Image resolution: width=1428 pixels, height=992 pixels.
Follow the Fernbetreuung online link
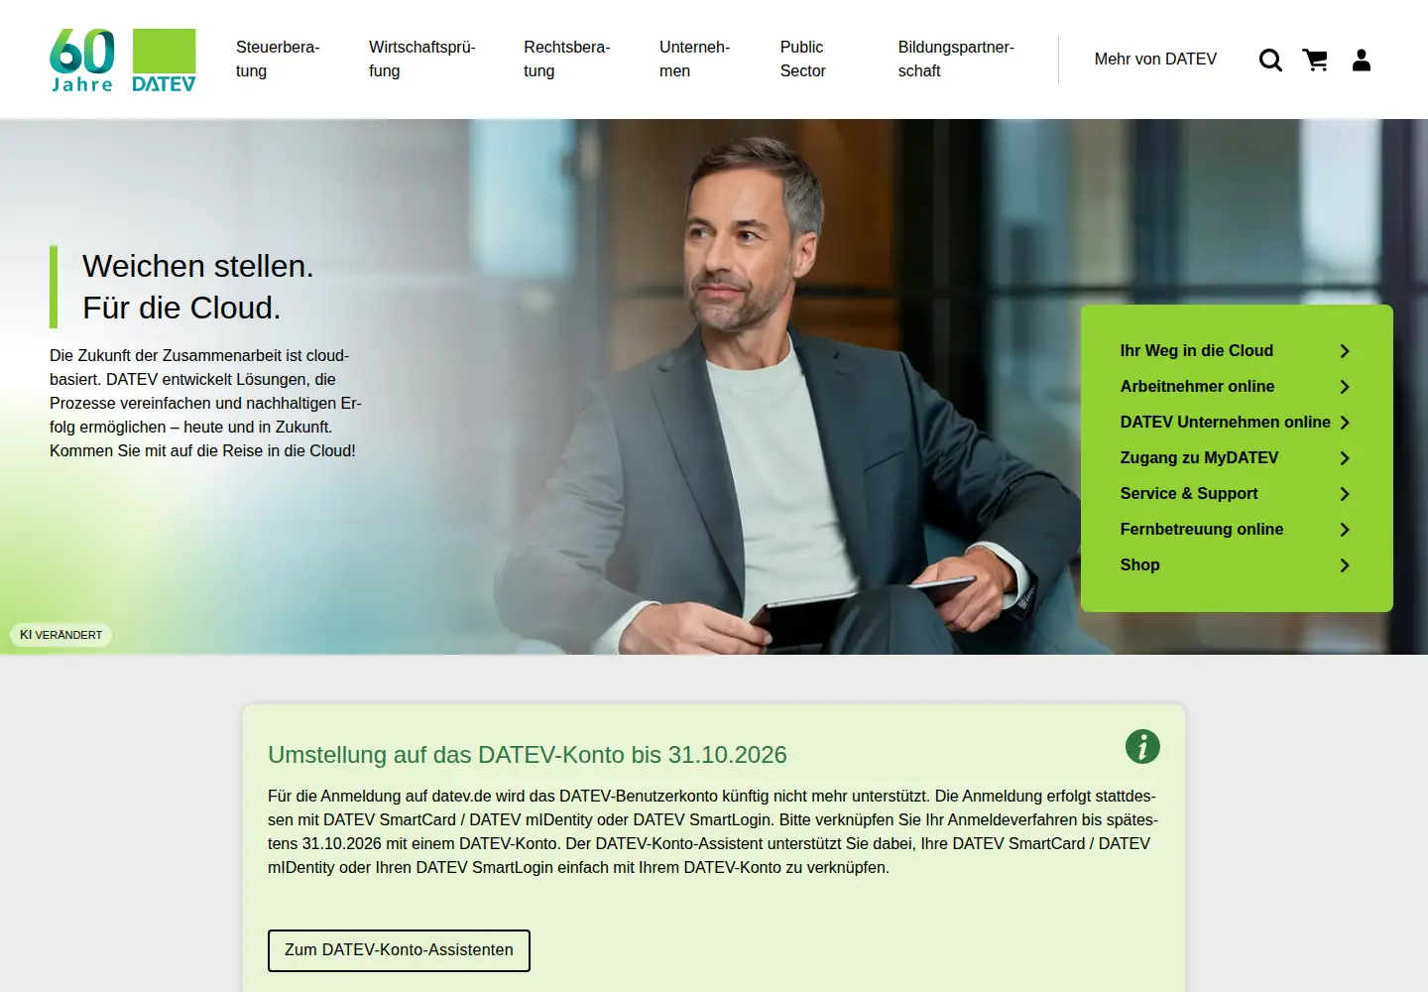click(x=1201, y=530)
